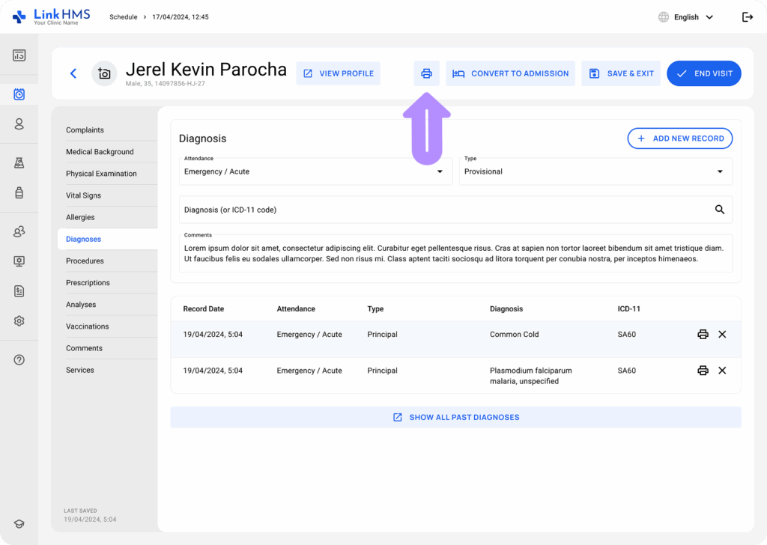Click the logout icon in top bar

747,17
